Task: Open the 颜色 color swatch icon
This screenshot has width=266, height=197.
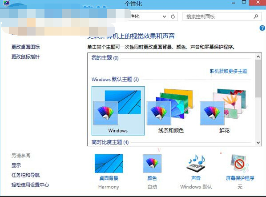Action: pos(152,164)
